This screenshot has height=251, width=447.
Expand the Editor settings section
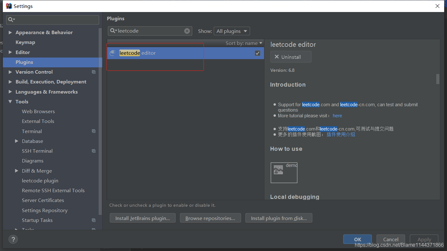[10, 52]
